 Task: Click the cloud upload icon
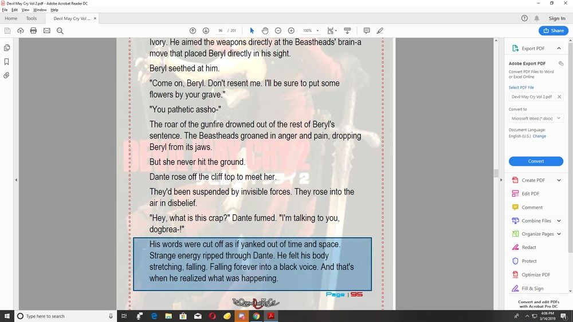pos(21,31)
